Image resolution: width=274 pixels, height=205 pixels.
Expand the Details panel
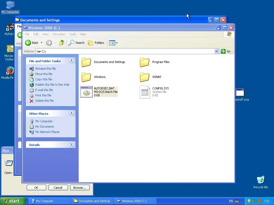(71, 144)
